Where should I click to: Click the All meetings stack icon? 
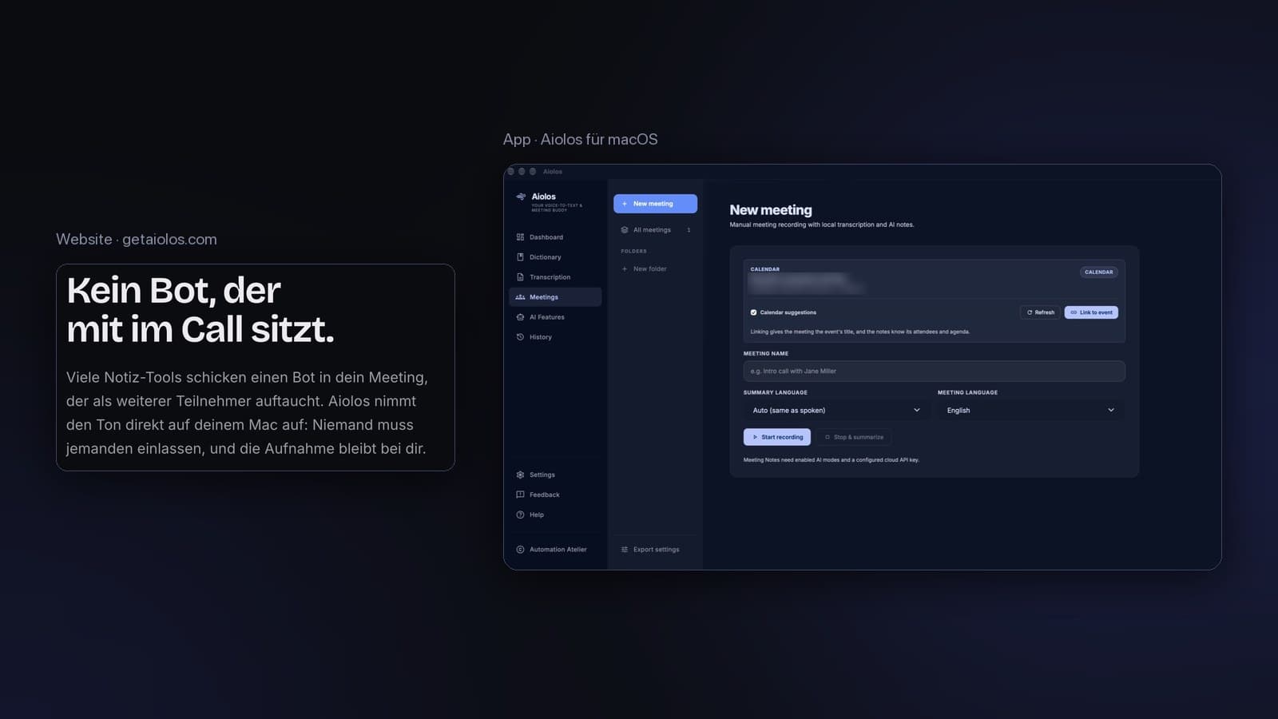point(625,230)
